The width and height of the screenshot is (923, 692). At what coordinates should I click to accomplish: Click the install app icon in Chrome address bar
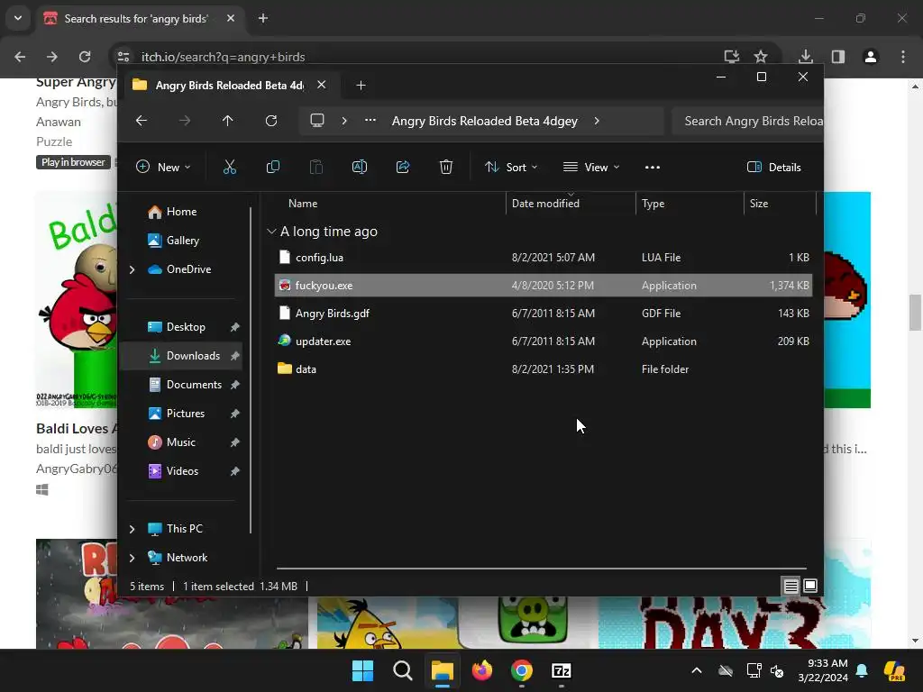[731, 57]
